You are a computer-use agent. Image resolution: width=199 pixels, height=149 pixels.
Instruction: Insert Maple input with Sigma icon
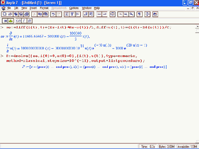pos(67,14)
